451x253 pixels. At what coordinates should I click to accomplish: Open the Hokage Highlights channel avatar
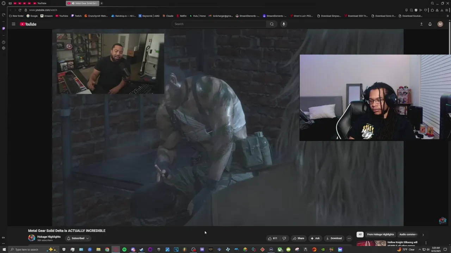point(32,238)
